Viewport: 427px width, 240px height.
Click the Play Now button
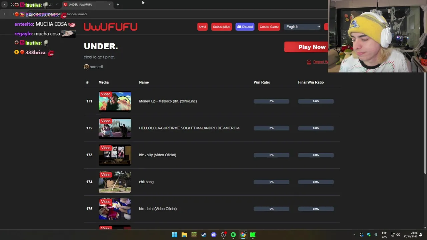point(306,47)
